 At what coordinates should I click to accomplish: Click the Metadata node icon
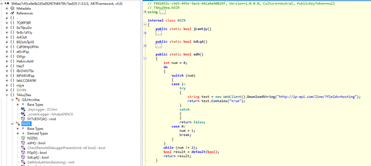[12, 8]
